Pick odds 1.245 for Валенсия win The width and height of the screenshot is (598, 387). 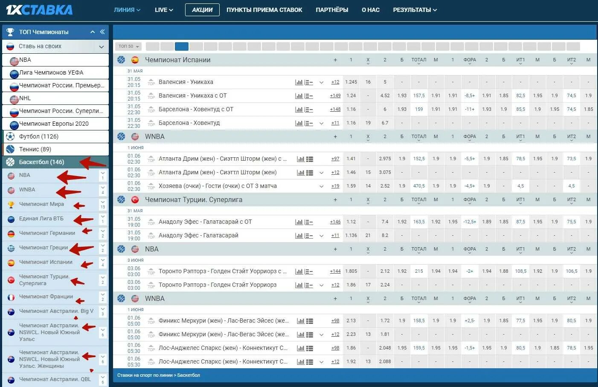coord(351,82)
